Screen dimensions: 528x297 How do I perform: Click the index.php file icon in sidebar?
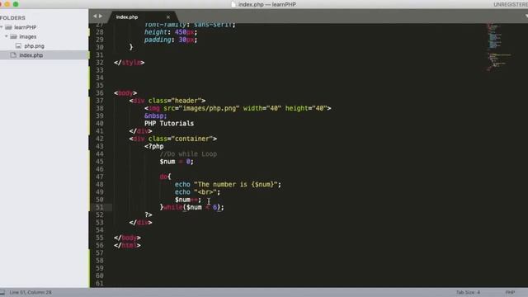coord(13,55)
